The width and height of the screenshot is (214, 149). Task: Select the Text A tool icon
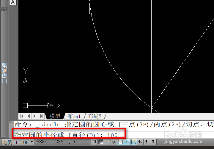[x=13, y=2]
